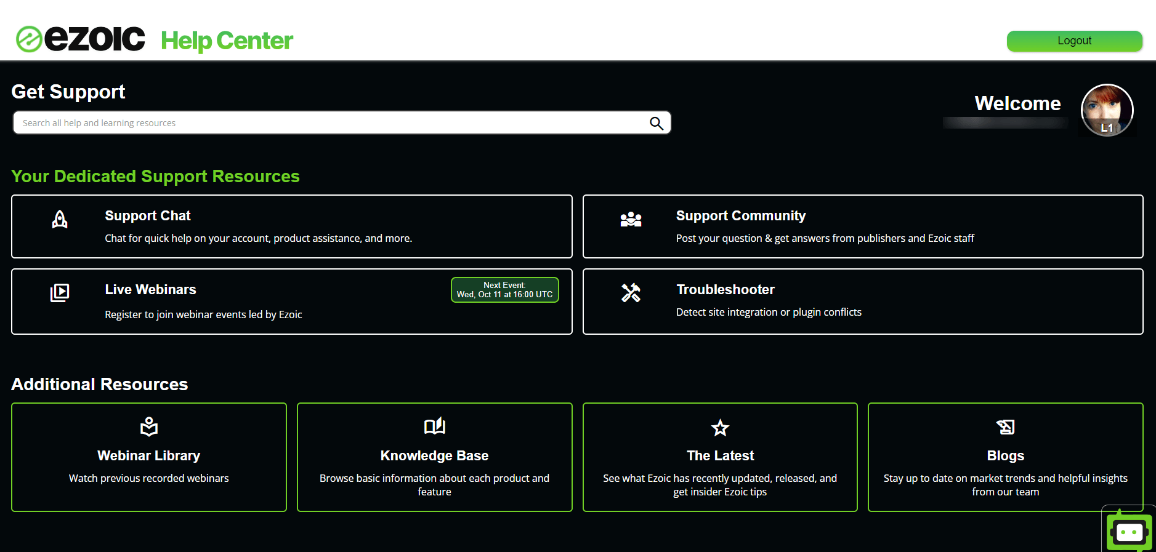The height and width of the screenshot is (552, 1156).
Task: Click 'Additional Resources' heading
Action: [100, 385]
